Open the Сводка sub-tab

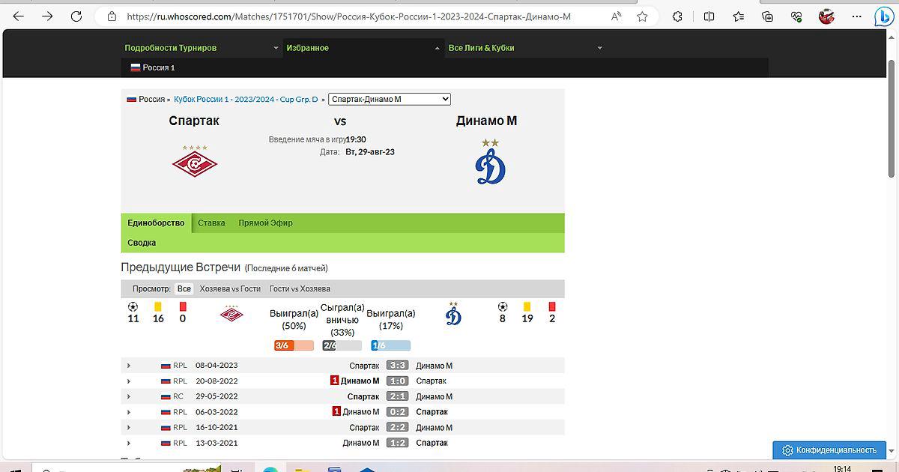click(x=142, y=243)
